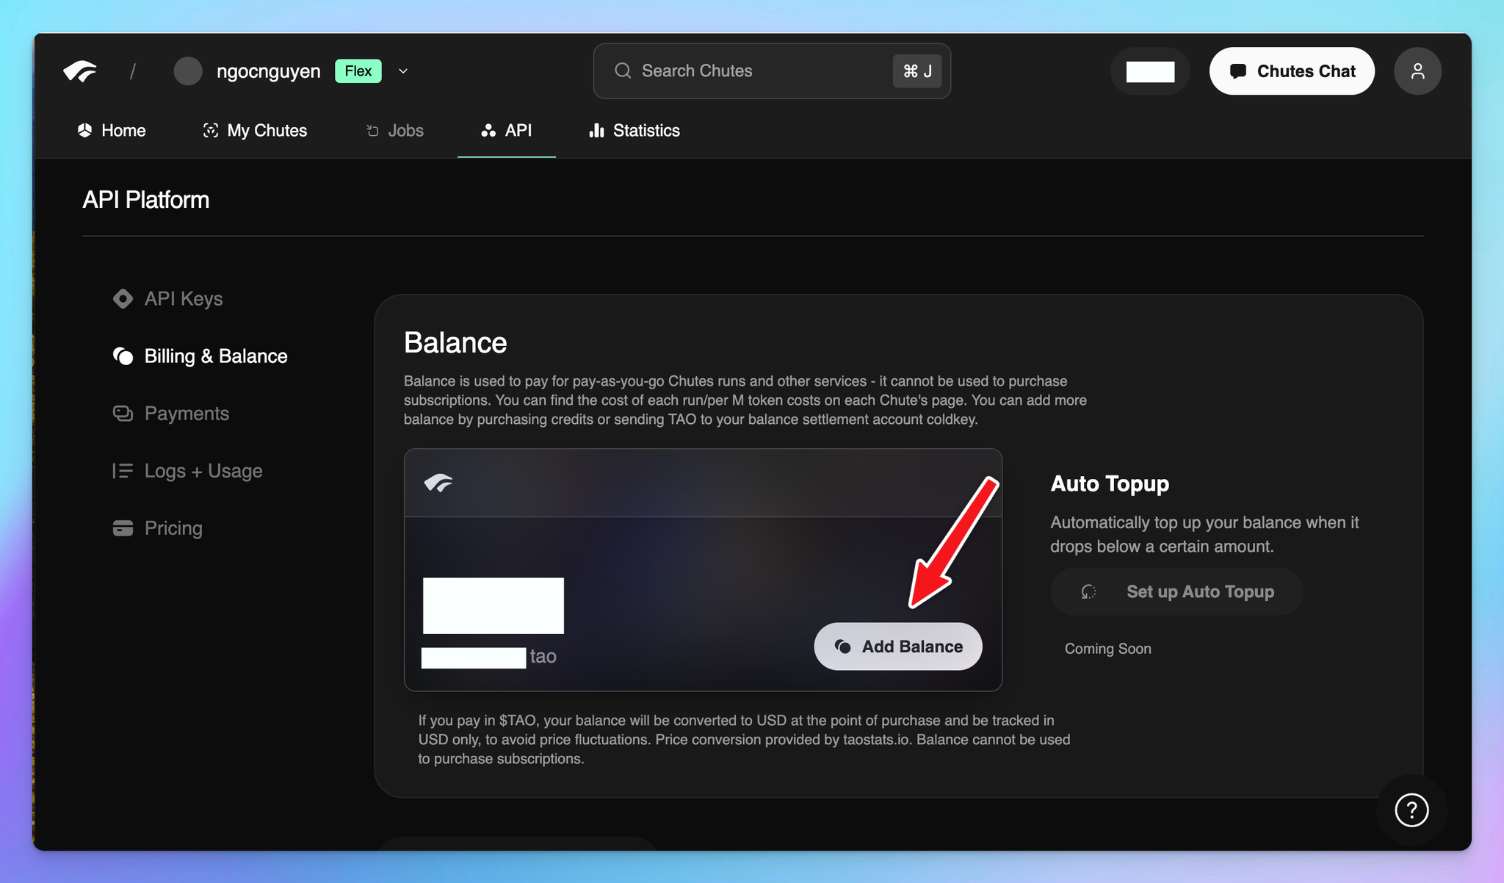The image size is (1504, 883).
Task: Click the Logs + Usage list icon
Action: [123, 471]
